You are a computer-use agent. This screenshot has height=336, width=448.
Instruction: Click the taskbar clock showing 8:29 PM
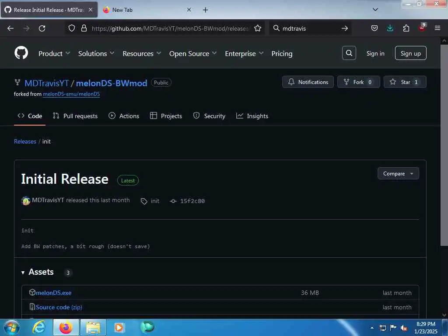pyautogui.click(x=426, y=328)
